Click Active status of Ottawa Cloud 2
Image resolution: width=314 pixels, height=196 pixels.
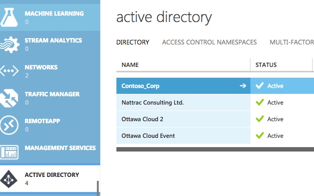coord(275,119)
